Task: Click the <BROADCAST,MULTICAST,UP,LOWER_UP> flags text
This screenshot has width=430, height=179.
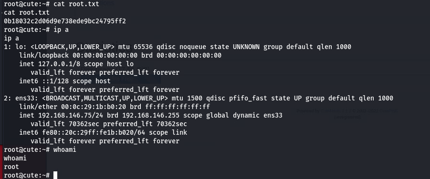Action: point(105,98)
